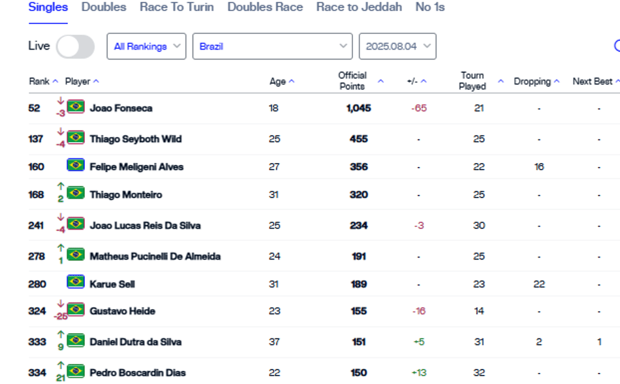Click the Age column sort arrow

click(x=292, y=81)
